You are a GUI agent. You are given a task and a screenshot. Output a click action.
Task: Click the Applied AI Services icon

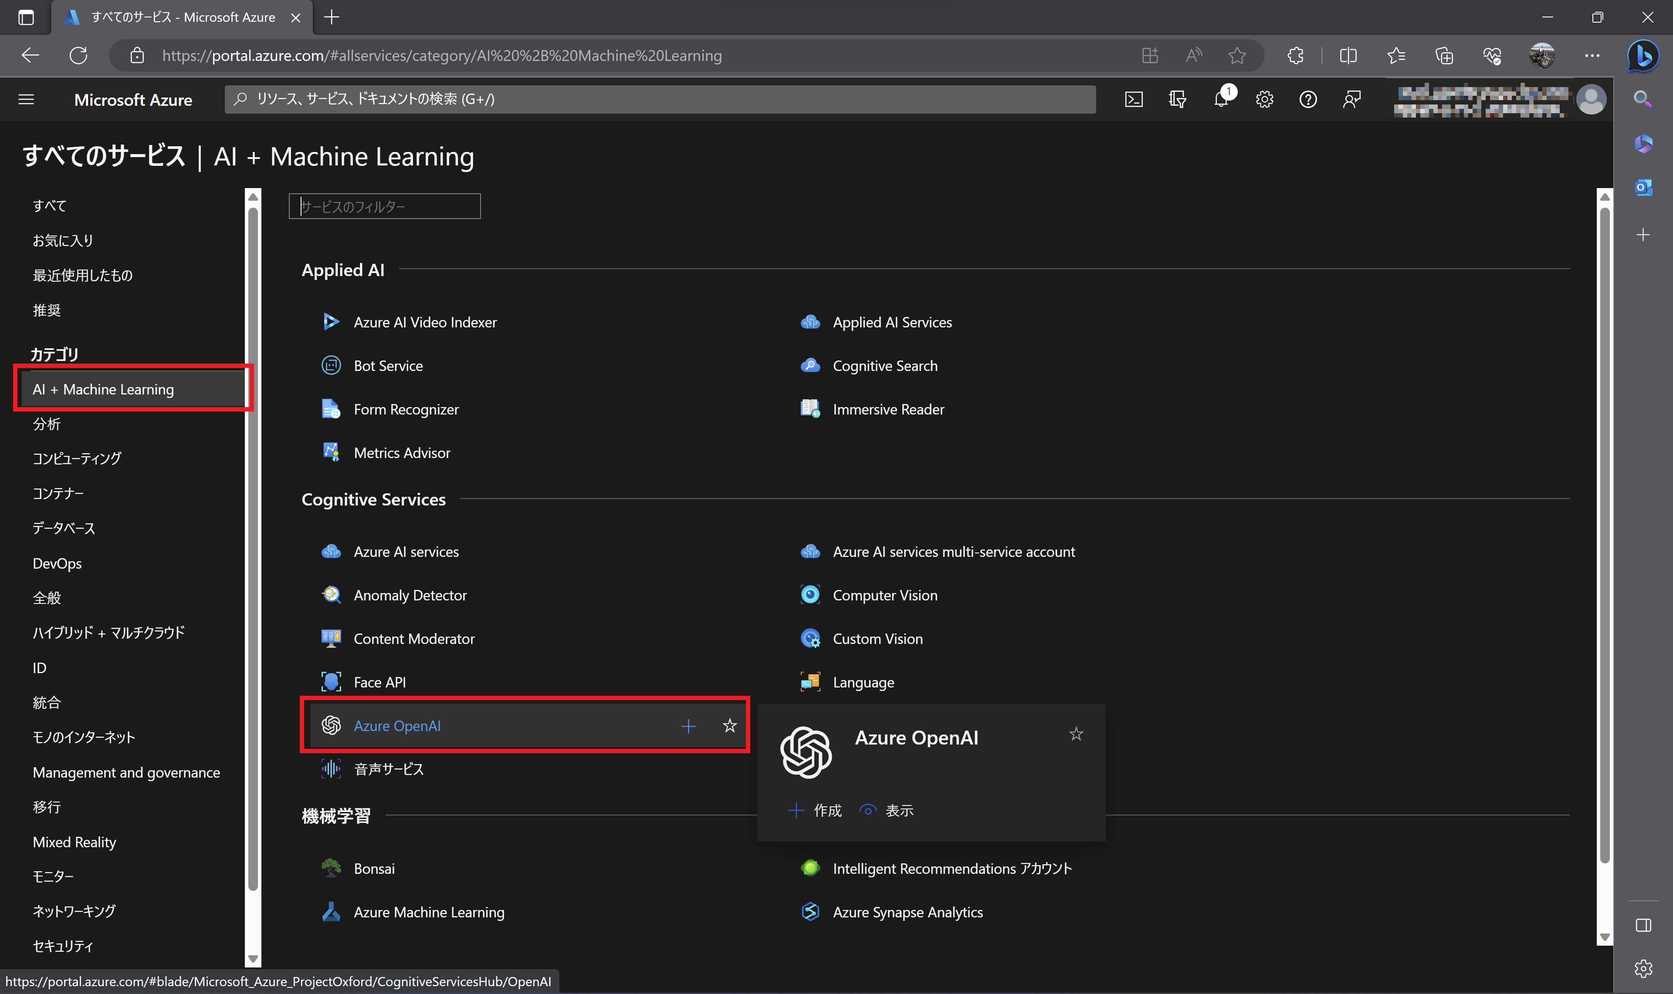point(810,321)
